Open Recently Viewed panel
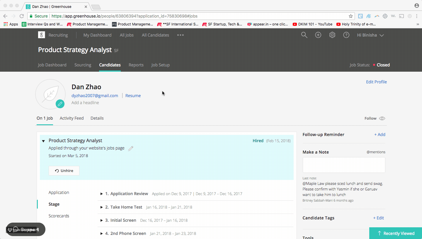Screen dimensions: 422x239 point(396,233)
